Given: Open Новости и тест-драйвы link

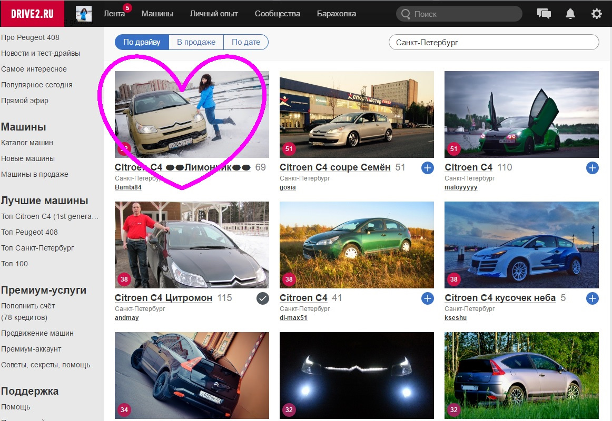Looking at the screenshot, I should pos(41,53).
